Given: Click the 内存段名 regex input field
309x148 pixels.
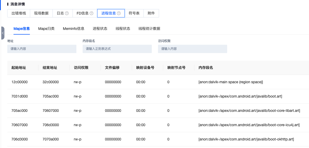Looking at the screenshot, I should click(x=117, y=49).
